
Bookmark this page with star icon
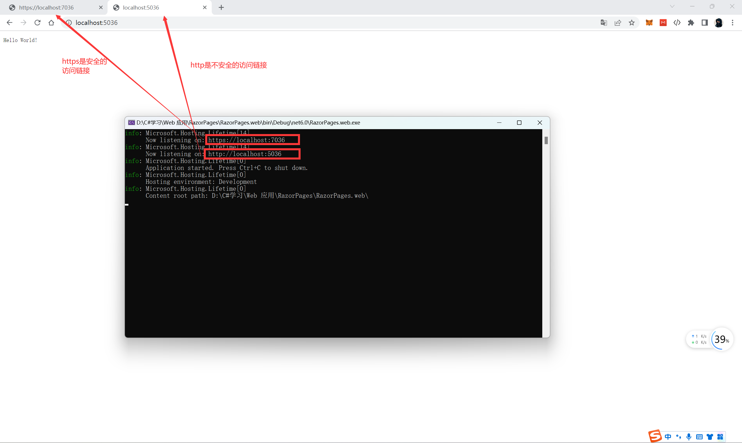click(x=632, y=23)
